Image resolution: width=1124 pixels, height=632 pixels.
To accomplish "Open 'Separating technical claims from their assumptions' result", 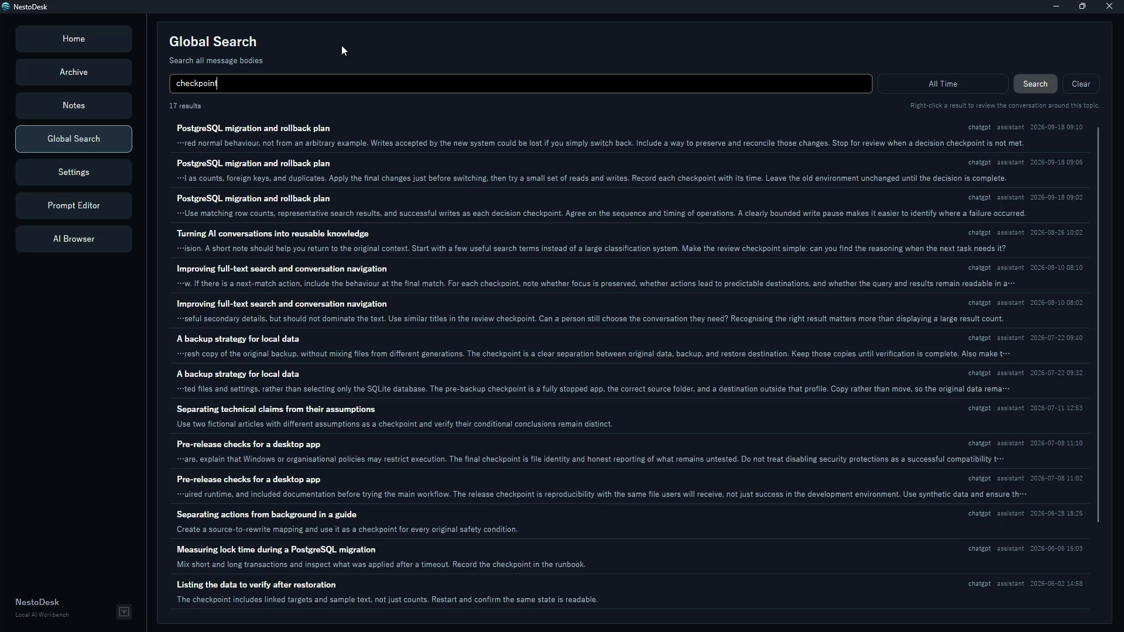I will [629, 416].
